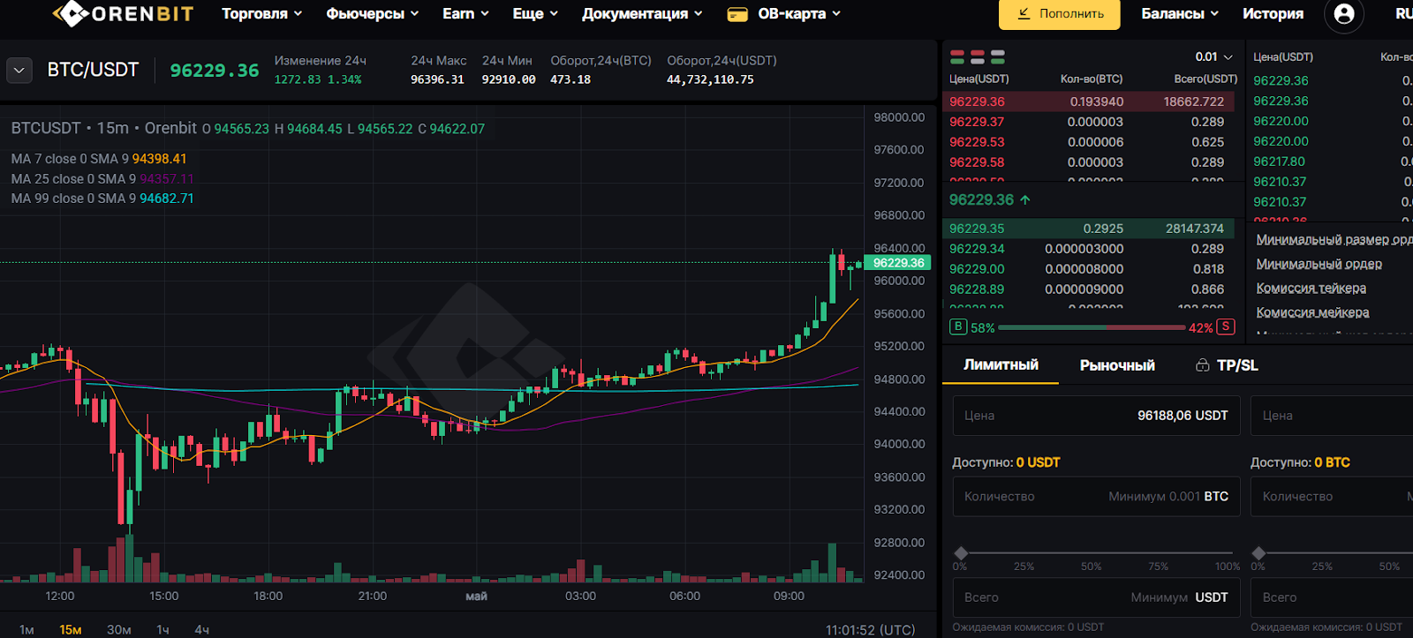The width and height of the screenshot is (1413, 638).
Task: Click the Комиссия мейкера label
Action: (1313, 312)
